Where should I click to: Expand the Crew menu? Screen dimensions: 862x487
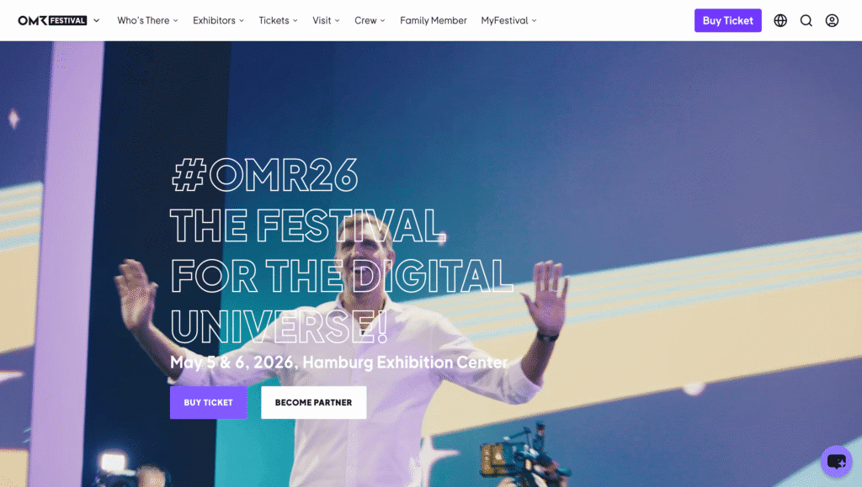click(x=370, y=20)
